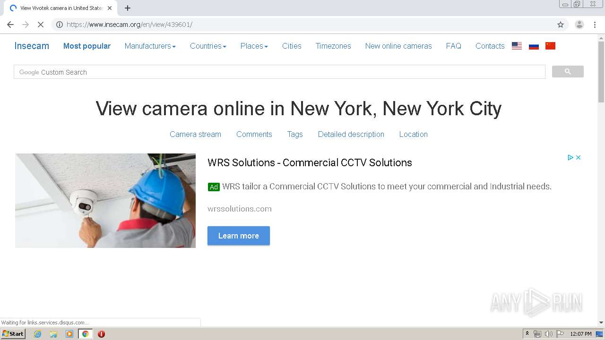The height and width of the screenshot is (340, 605).
Task: Click the taskbar clock showing 12:07 PM
Action: coord(581,334)
